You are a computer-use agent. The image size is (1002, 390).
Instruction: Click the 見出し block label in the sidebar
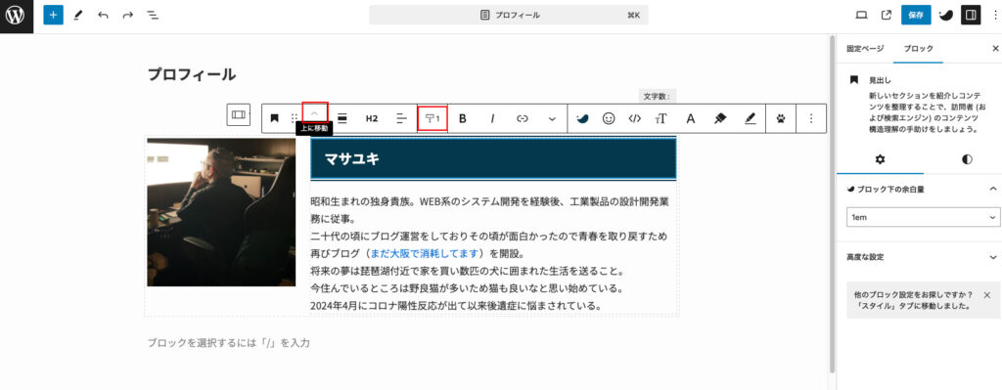coord(880,80)
